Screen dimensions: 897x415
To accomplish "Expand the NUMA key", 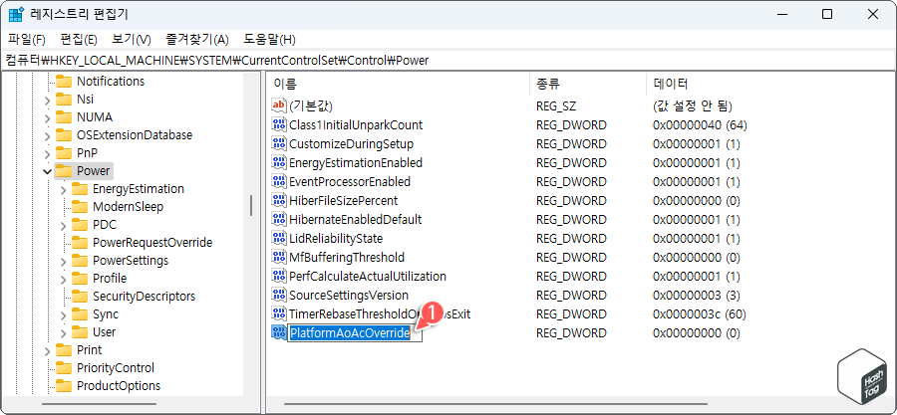I will 48,117.
